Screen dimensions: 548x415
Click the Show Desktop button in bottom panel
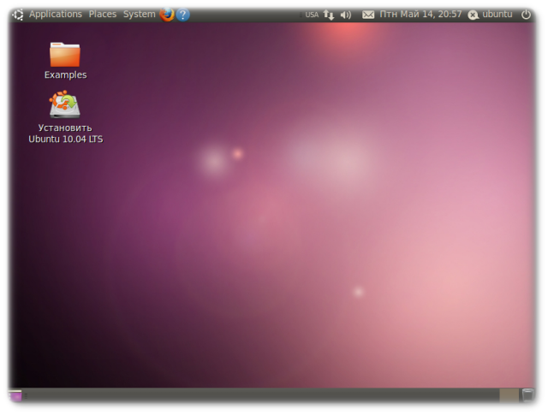tap(15, 395)
